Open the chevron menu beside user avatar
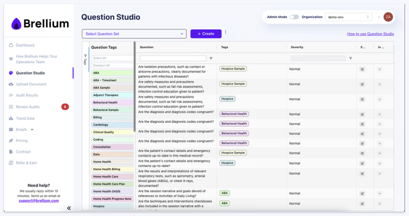The image size is (409, 216). tap(379, 17)
